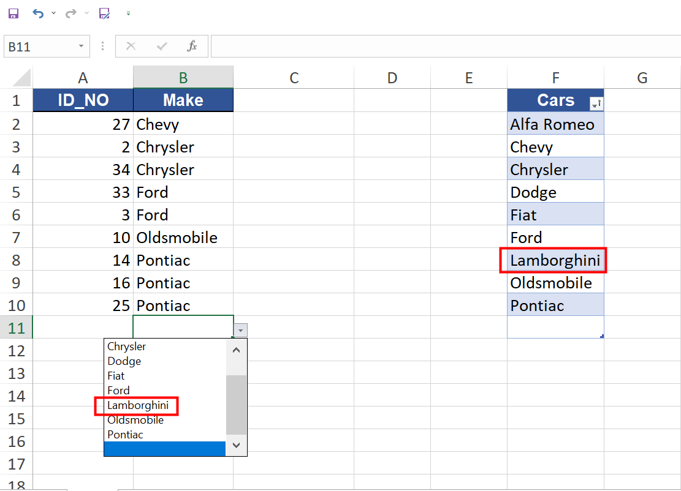Click the Save icon
The height and width of the screenshot is (491, 681).
click(x=13, y=13)
